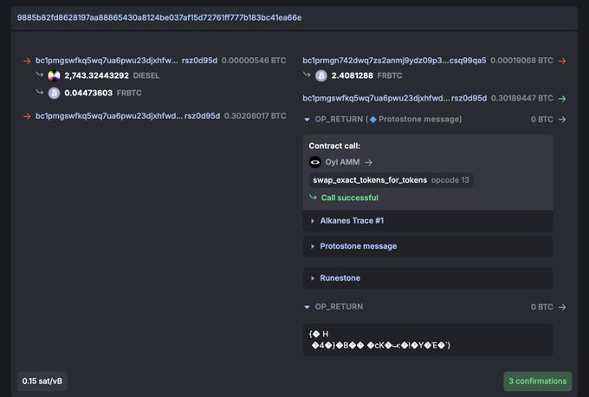The width and height of the screenshot is (589, 397).
Task: Expand Alkanes Trace #1
Action: (428, 221)
